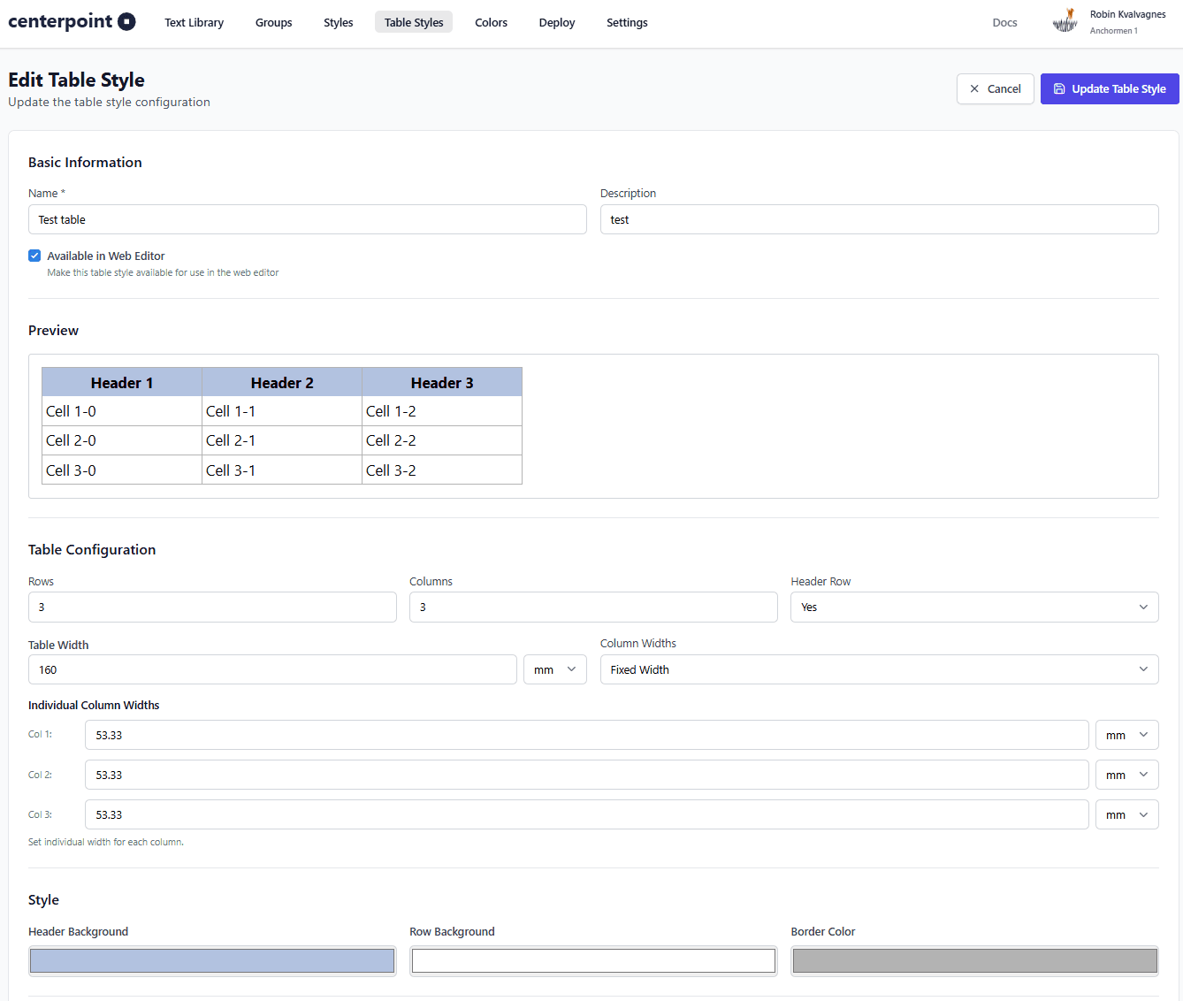Image resolution: width=1183 pixels, height=1001 pixels.
Task: Open the Docs link
Action: pos(1004,23)
